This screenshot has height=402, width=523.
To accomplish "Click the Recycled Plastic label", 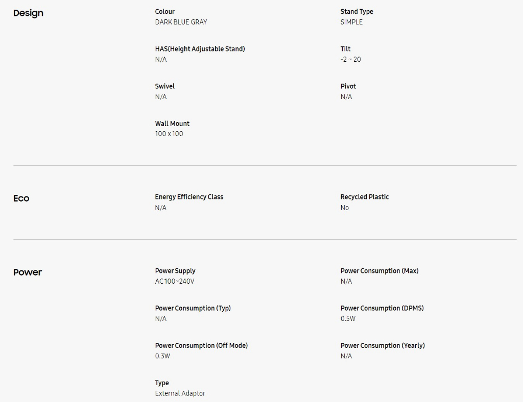I will click(365, 197).
